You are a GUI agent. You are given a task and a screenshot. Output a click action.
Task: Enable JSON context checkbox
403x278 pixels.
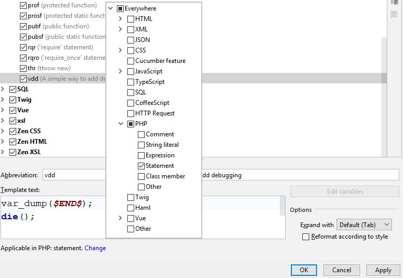point(130,40)
